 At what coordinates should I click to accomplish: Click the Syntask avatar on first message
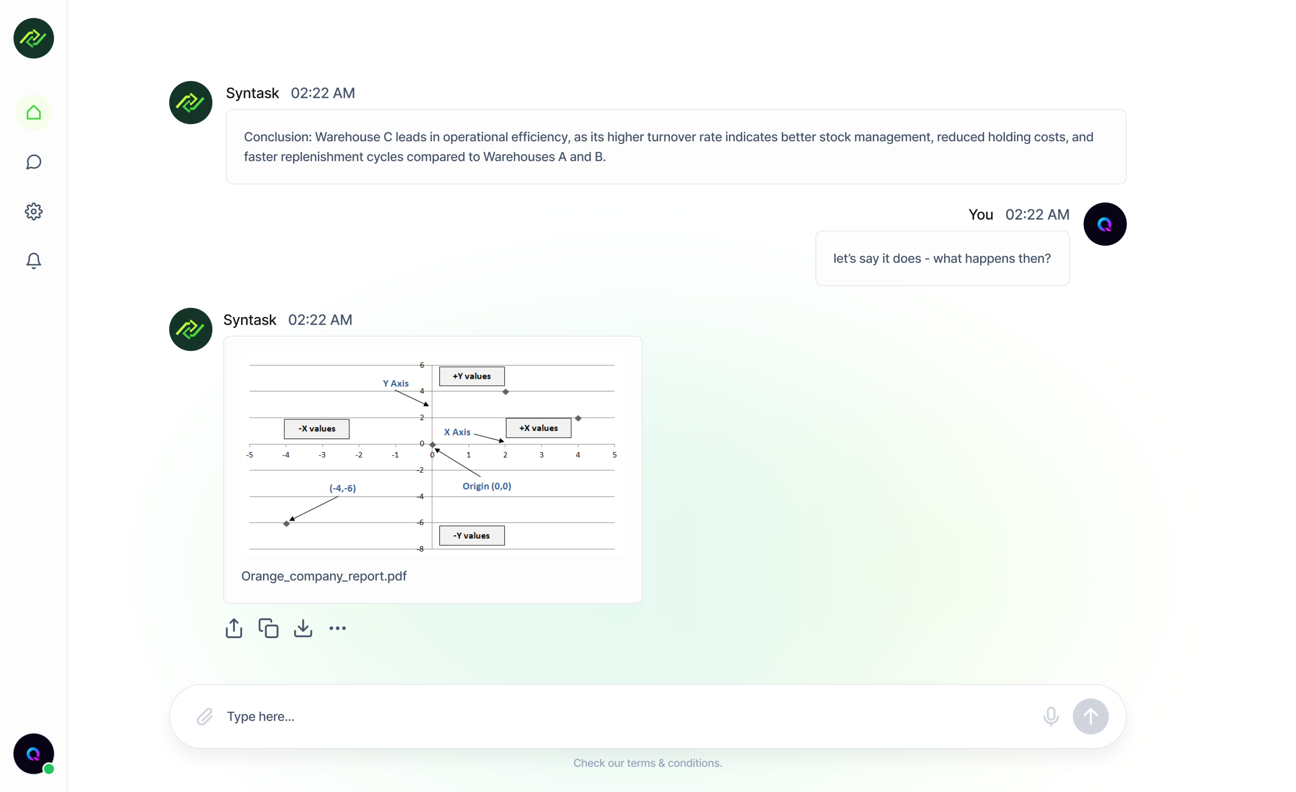(x=190, y=103)
